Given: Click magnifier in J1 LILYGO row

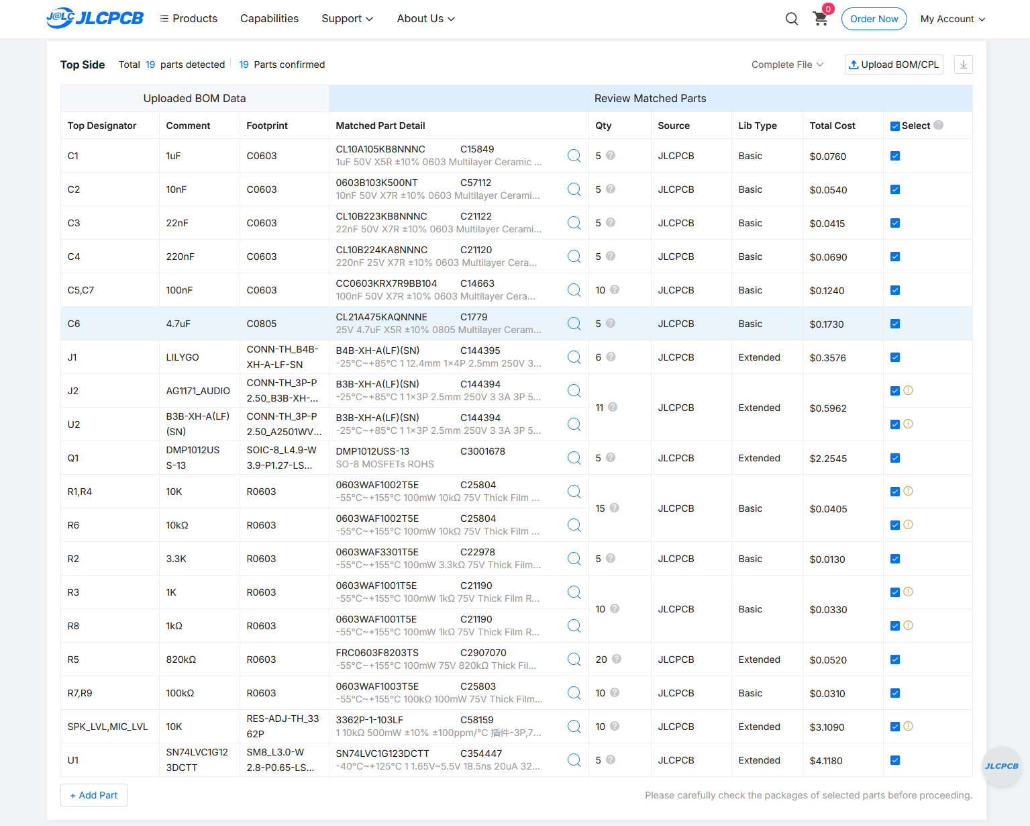Looking at the screenshot, I should point(574,357).
